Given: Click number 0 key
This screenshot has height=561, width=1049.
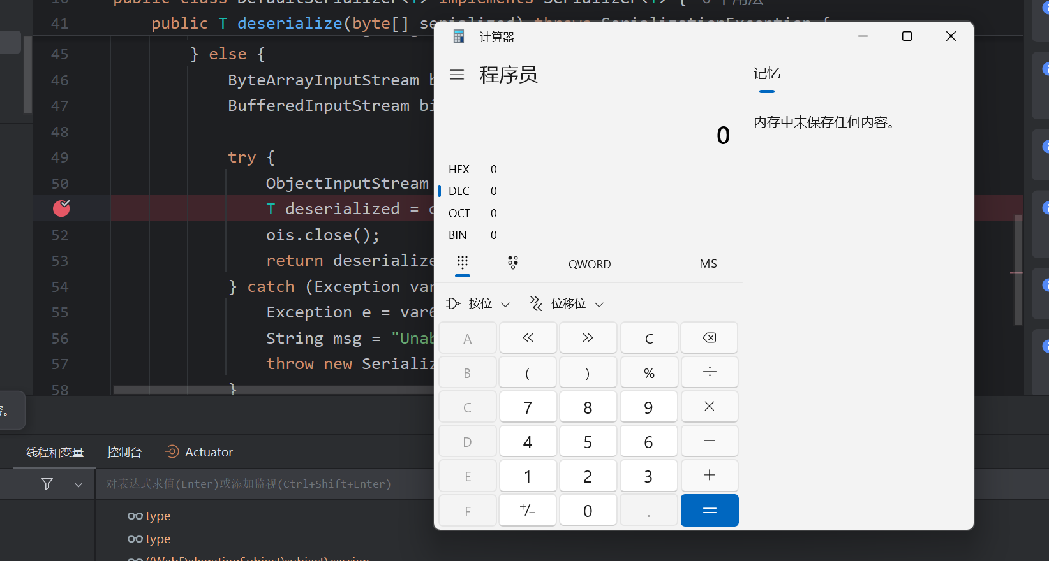Looking at the screenshot, I should click(588, 510).
